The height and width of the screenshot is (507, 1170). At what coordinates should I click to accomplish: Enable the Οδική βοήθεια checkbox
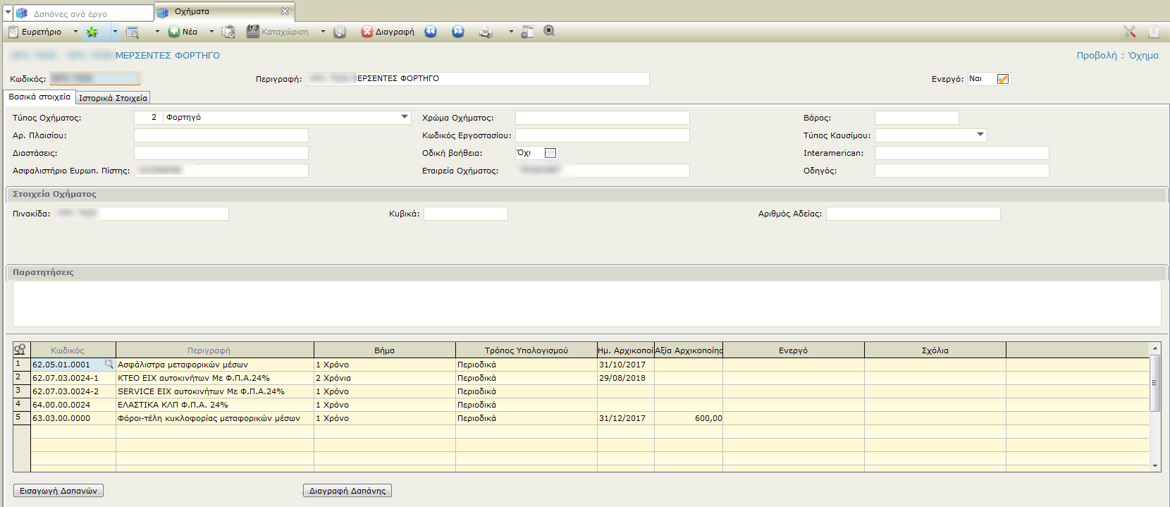click(x=550, y=153)
